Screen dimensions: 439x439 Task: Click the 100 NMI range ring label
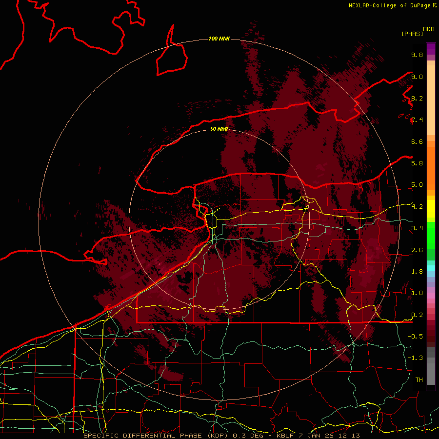pos(219,39)
